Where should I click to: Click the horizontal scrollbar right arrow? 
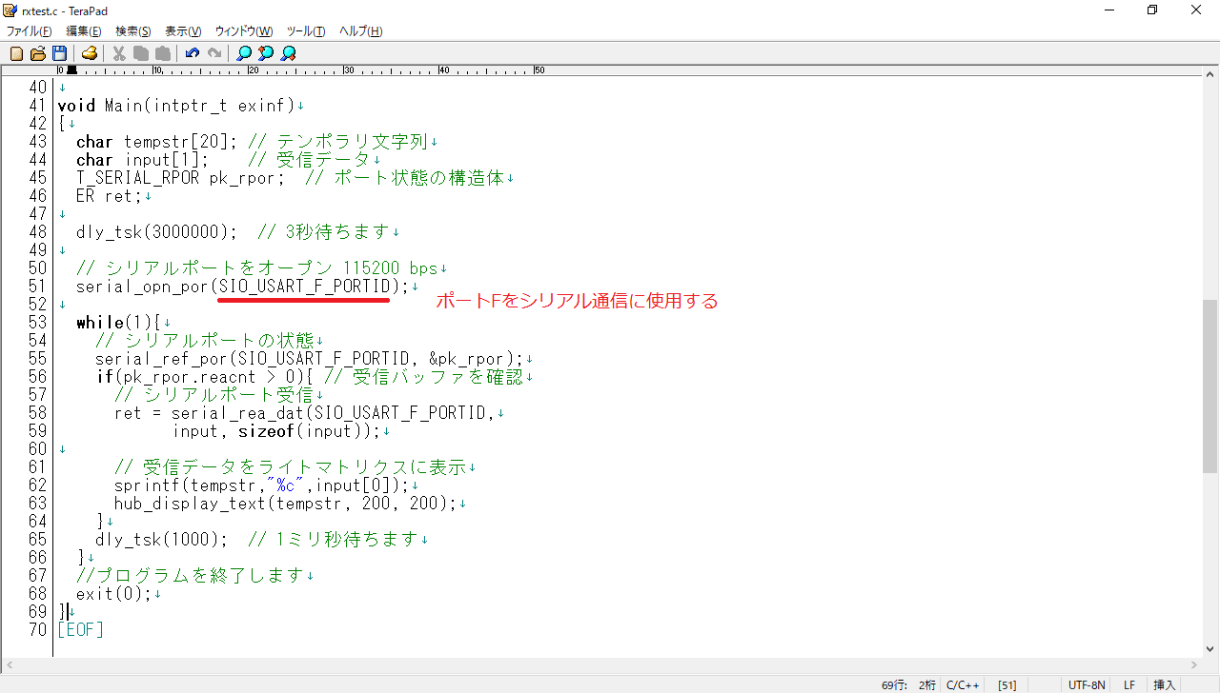(x=1196, y=665)
